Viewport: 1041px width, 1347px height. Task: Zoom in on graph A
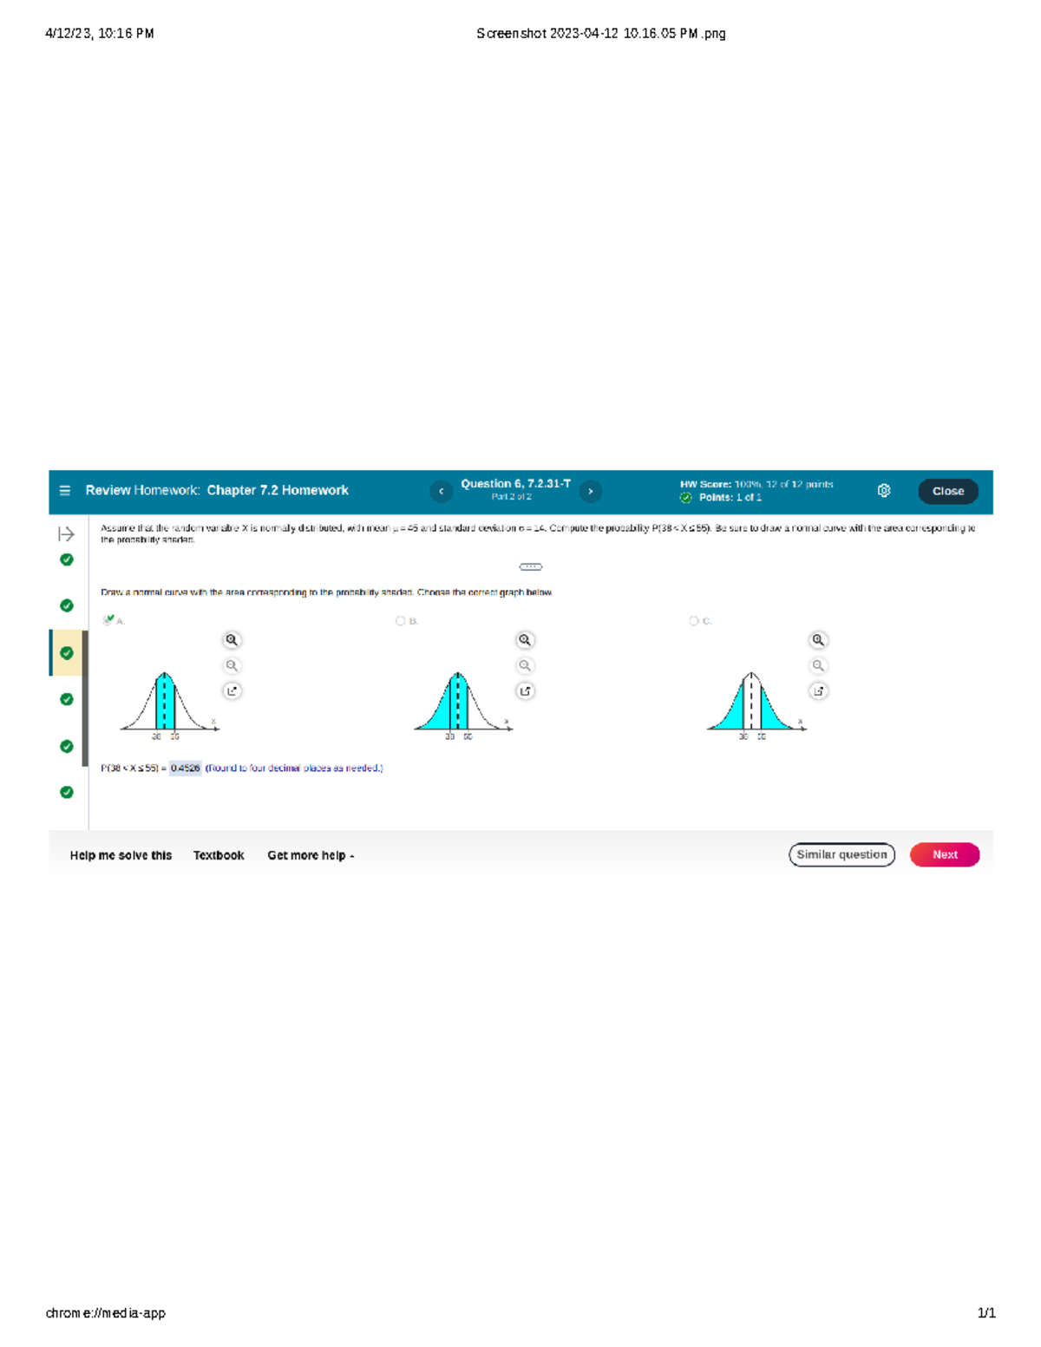[232, 640]
